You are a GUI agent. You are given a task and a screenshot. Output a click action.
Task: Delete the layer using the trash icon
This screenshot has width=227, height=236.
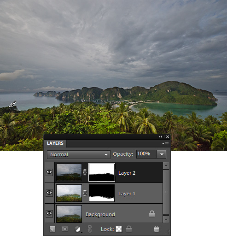(157, 229)
